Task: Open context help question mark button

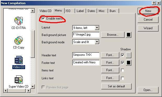Action: (x=154, y=3)
